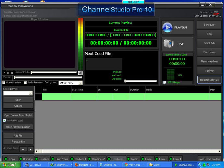Click the Open playlist button
The image size is (224, 168).
[18, 100]
